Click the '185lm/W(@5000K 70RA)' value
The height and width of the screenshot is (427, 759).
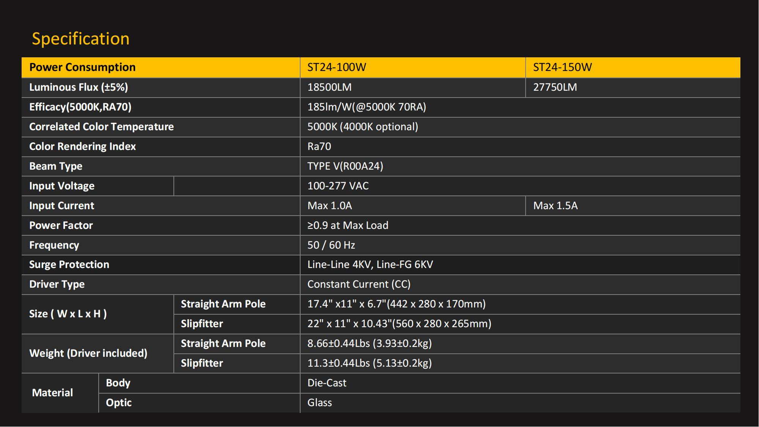(367, 107)
